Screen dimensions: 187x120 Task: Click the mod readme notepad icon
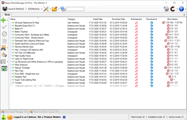(4, 41)
